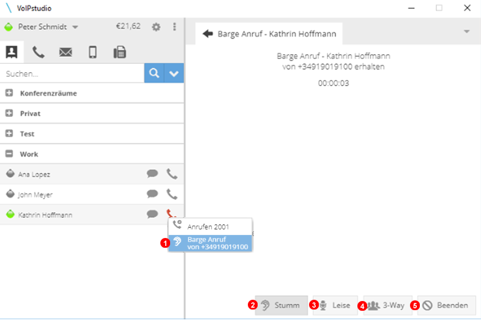
Task: Click the magnifier search button
Action: coord(154,73)
